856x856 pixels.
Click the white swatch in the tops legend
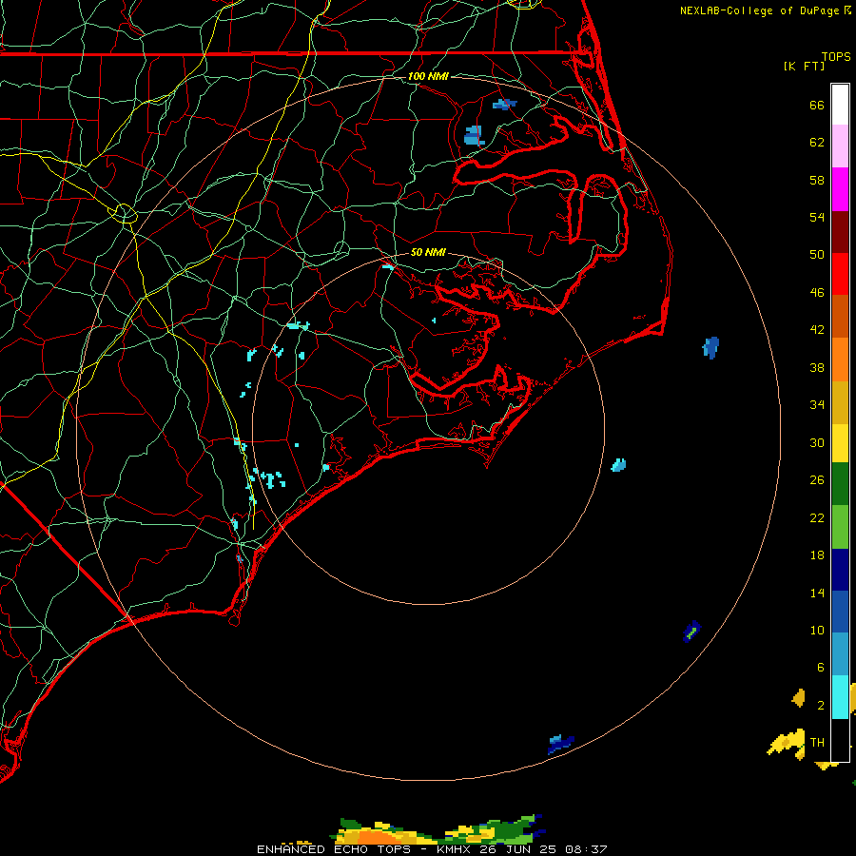pos(840,105)
